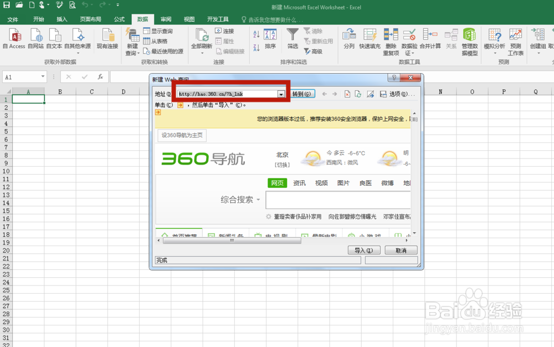Click column B header in the worksheet
Viewport: 554px width, 347px height.
pos(60,91)
